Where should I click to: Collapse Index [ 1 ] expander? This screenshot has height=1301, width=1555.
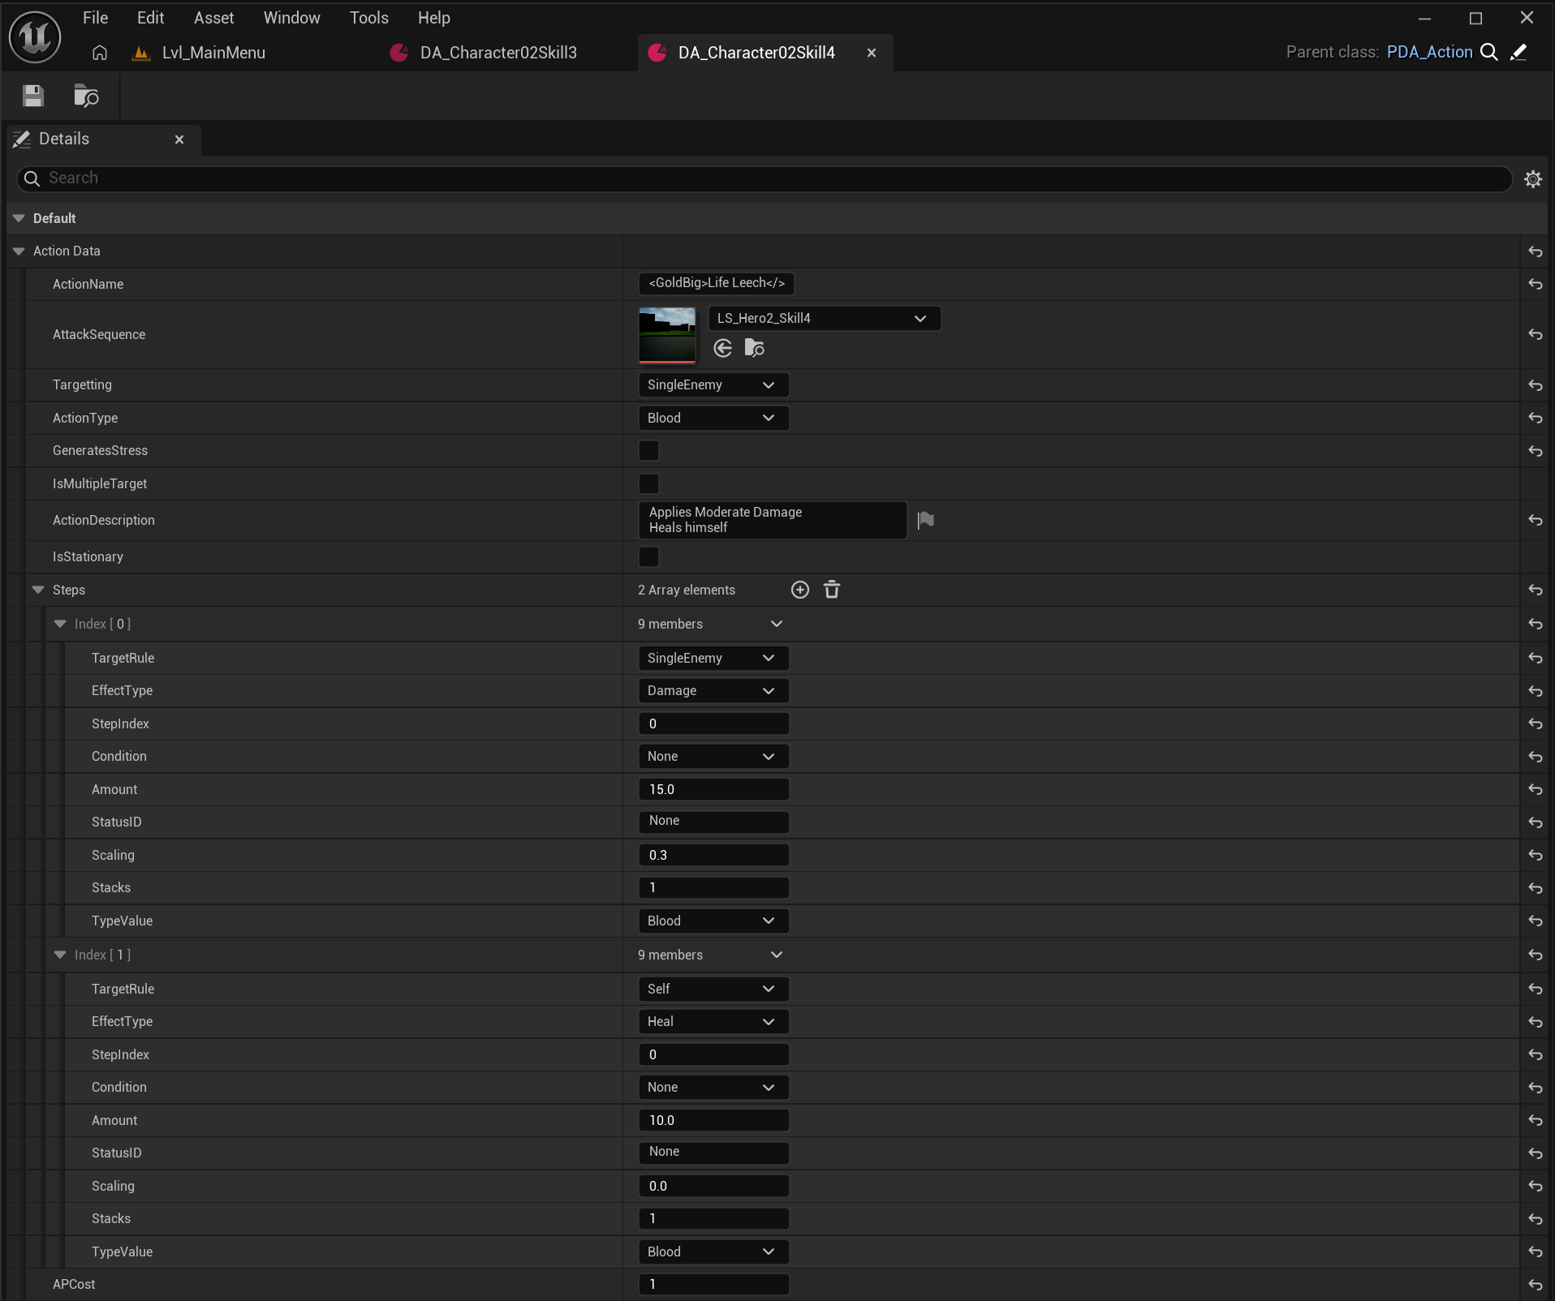pyautogui.click(x=60, y=955)
